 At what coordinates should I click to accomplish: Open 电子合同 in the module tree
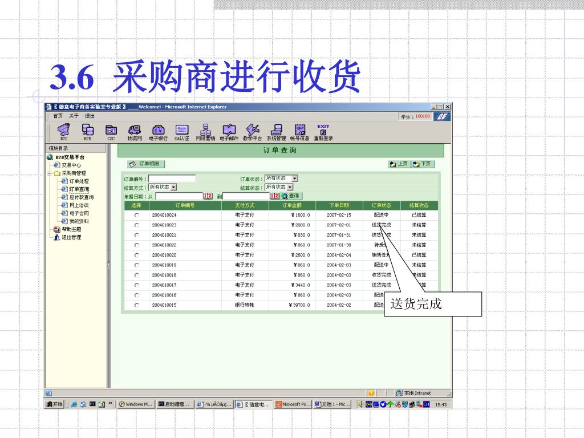pos(79,213)
